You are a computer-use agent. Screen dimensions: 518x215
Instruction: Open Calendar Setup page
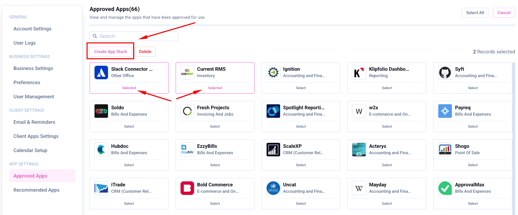(x=30, y=150)
